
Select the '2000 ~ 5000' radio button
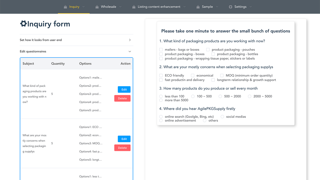[249, 96]
